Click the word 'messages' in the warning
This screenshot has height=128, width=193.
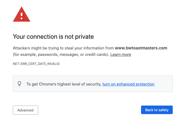[x=69, y=55]
